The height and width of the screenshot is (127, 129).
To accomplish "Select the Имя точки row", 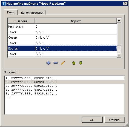I will coord(62,27).
